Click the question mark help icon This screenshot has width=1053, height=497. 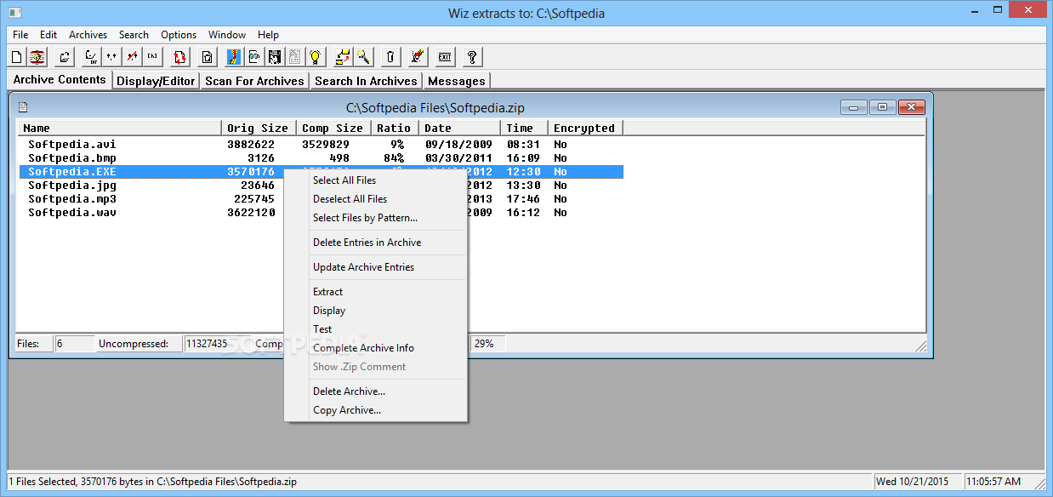pos(471,57)
